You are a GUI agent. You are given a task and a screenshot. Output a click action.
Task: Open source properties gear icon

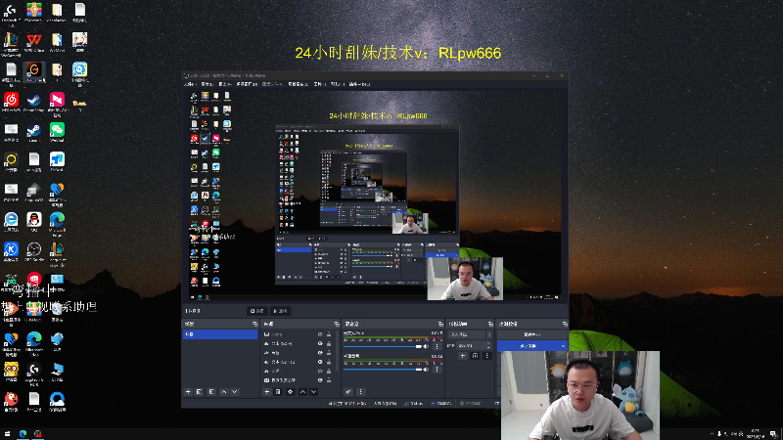(x=290, y=392)
